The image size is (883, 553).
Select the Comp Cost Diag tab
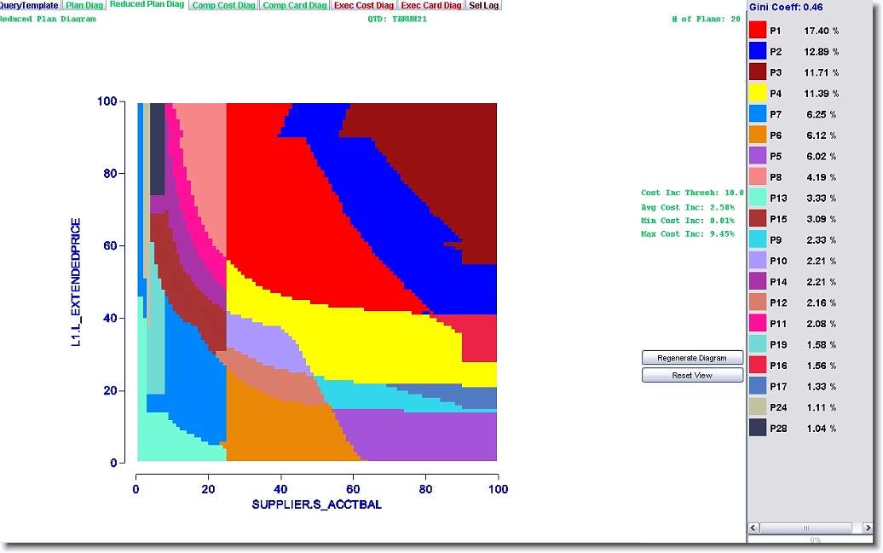223,5
